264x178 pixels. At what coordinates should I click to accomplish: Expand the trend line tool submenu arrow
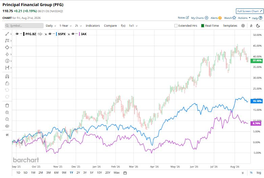click(x=11, y=34)
